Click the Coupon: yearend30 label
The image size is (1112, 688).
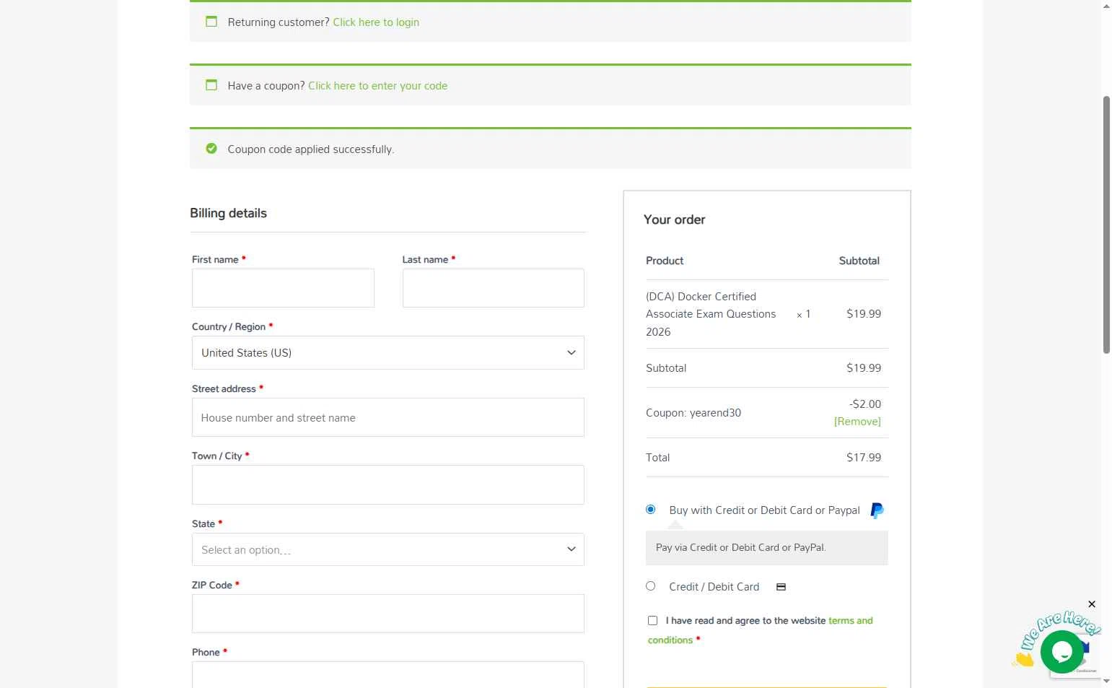(x=693, y=413)
